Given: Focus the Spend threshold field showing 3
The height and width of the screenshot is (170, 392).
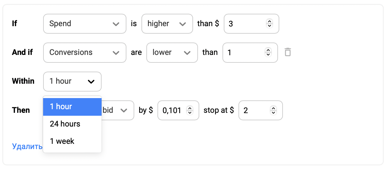Looking at the screenshot, I should 251,24.
